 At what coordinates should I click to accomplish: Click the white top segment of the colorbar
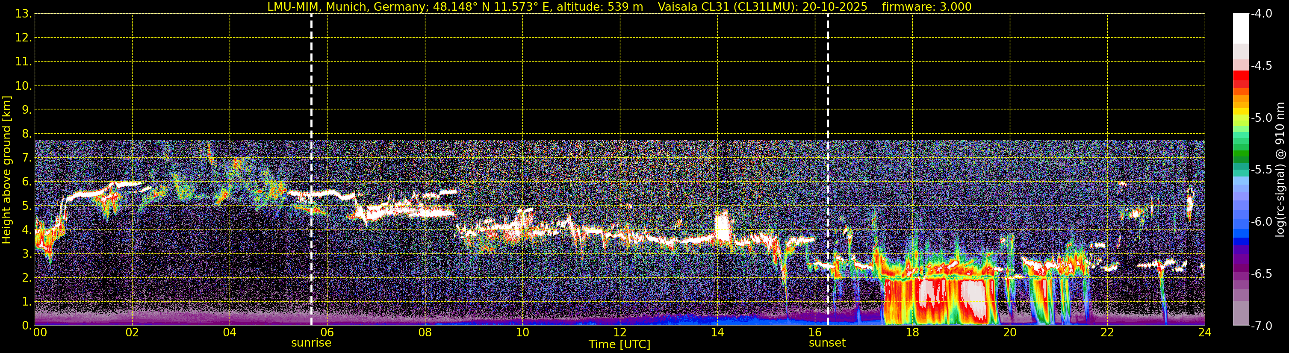(x=1240, y=27)
